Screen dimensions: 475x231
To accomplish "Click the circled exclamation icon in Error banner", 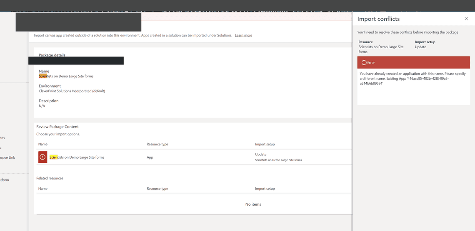I will (x=364, y=62).
